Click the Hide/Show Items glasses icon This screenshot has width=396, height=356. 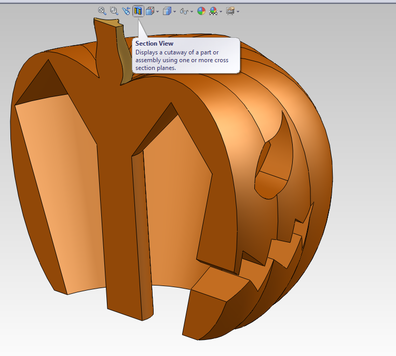point(184,11)
